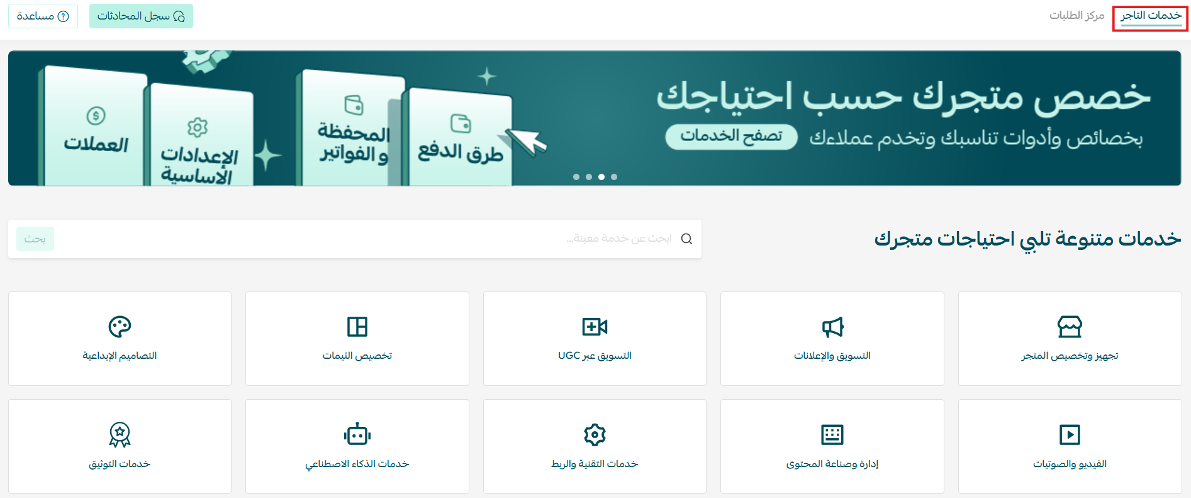Viewport: 1191px width, 498px height.
Task: Select the first dot of the banner carousel
Action: [x=576, y=177]
